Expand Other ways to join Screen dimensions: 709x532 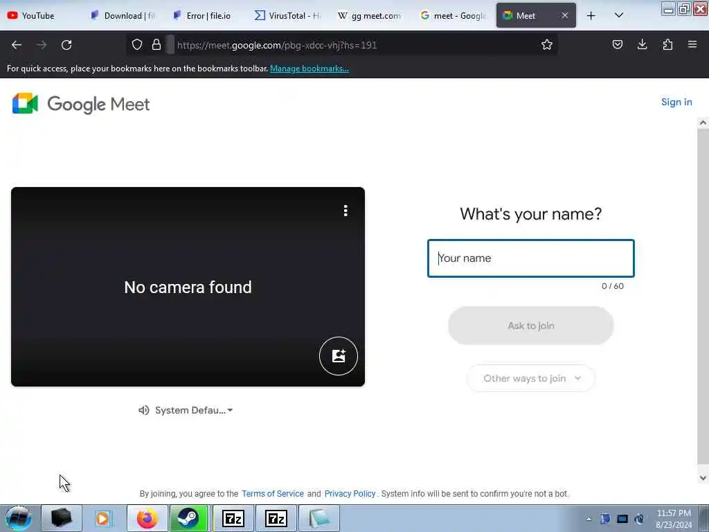(531, 378)
